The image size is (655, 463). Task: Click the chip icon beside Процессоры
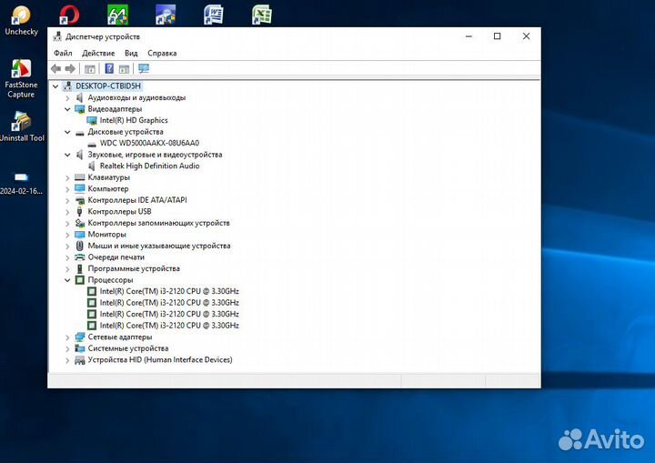click(x=79, y=280)
